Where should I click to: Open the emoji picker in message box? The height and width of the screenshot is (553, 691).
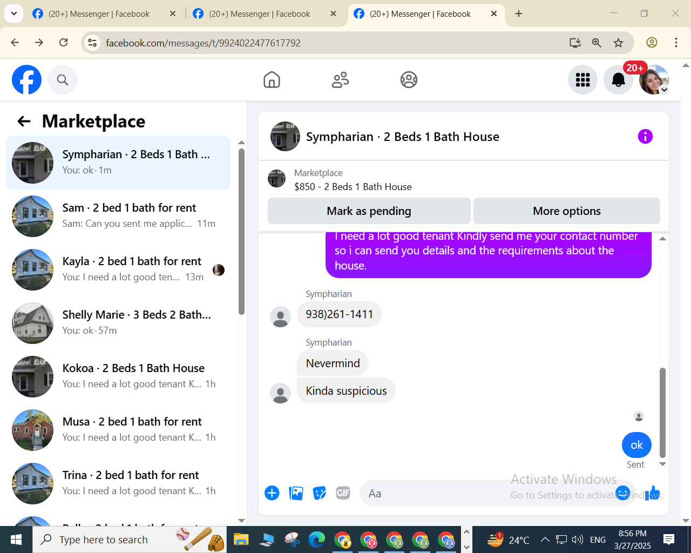[x=622, y=493]
